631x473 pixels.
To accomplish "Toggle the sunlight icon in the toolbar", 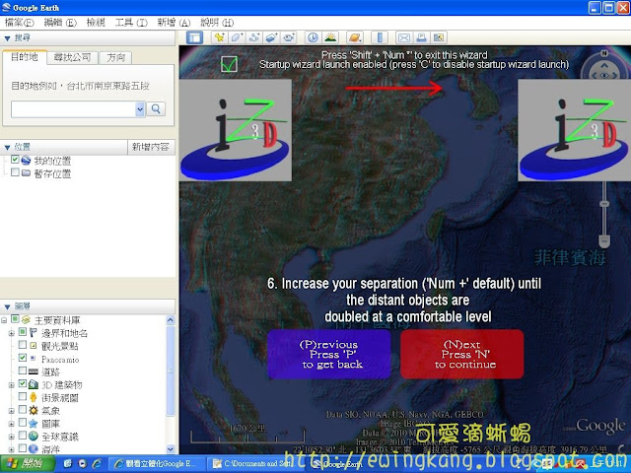I will (330, 37).
